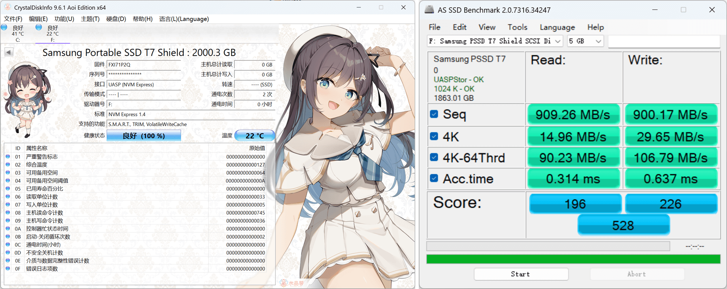
Task: Click the empty text field beside 5 GB dropdown
Action: 664,41
